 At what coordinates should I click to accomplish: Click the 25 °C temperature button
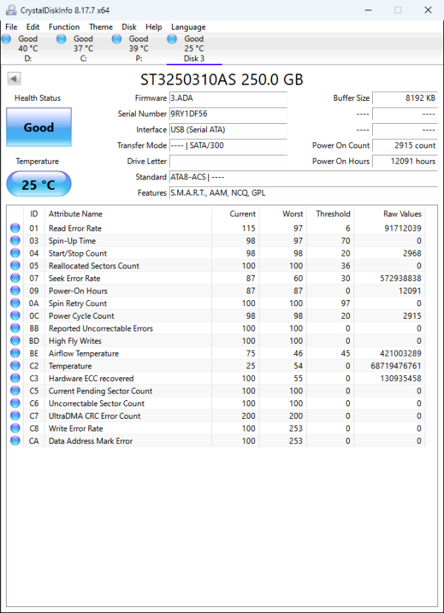tap(39, 184)
